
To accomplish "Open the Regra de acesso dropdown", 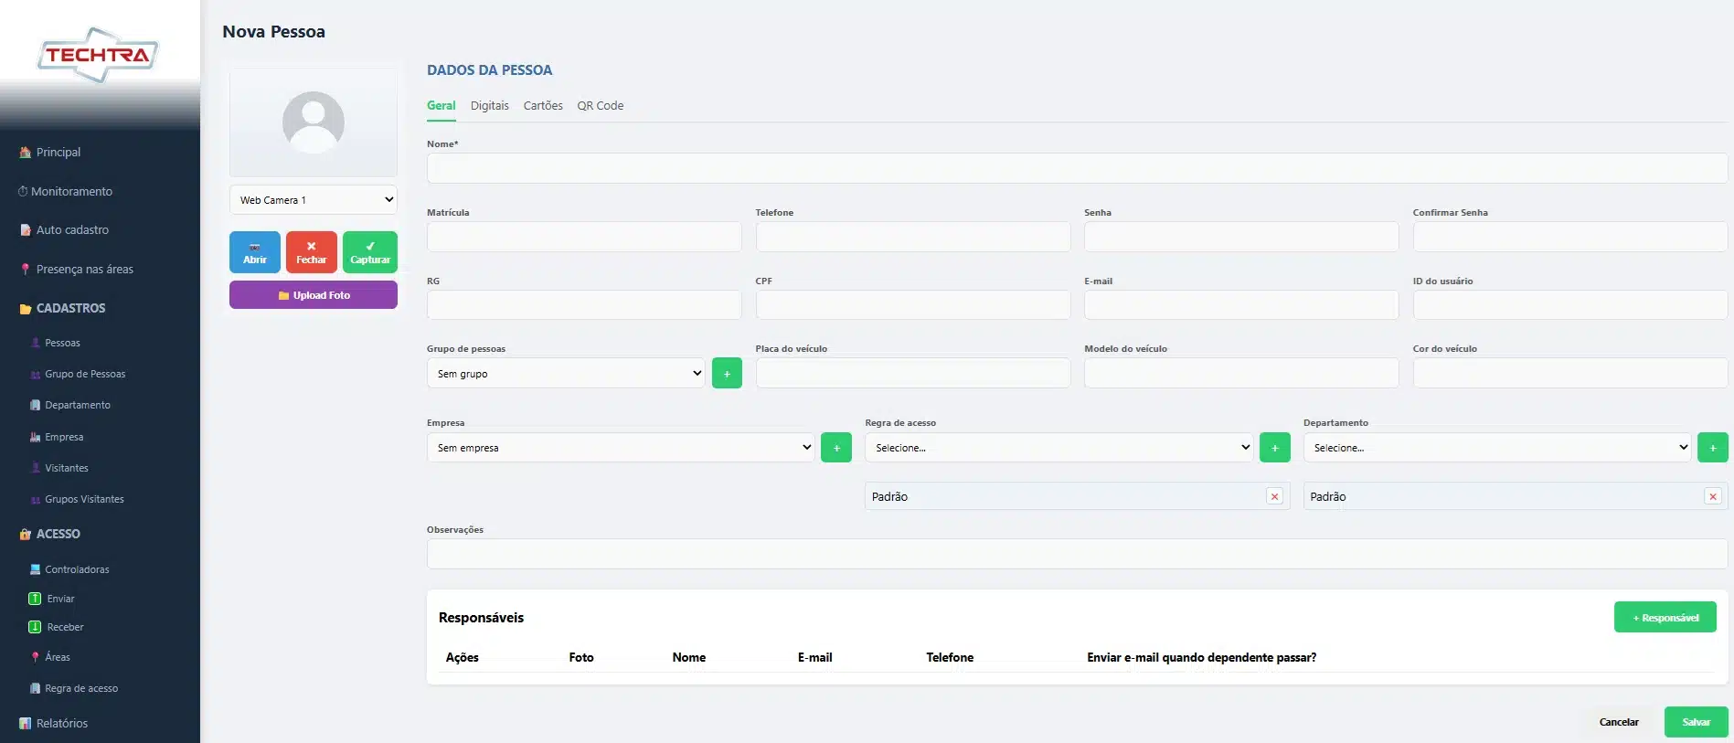I will point(1058,448).
